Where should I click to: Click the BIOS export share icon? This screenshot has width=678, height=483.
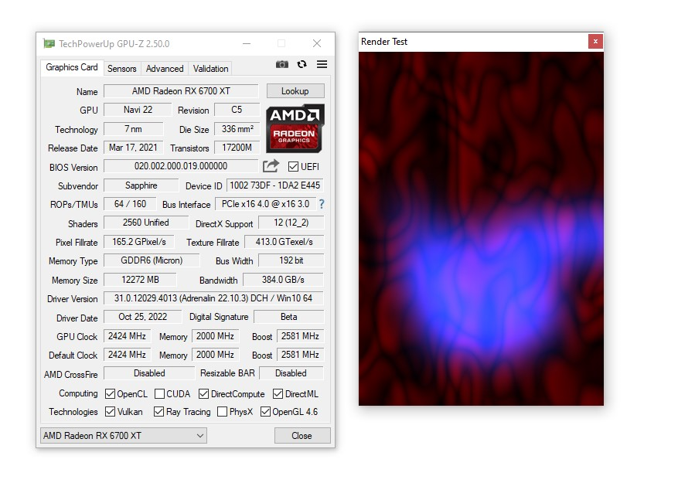(271, 166)
